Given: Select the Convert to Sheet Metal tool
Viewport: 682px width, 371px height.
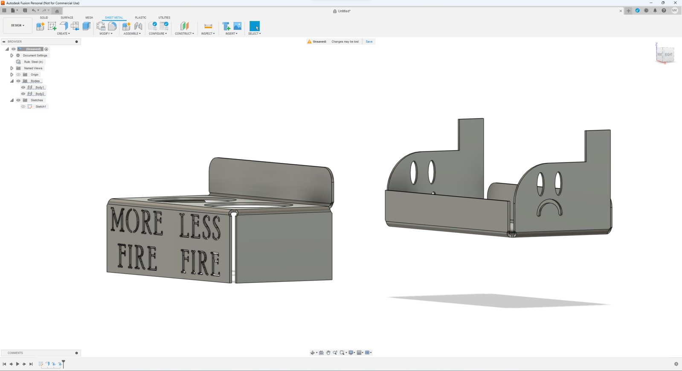Looking at the screenshot, I should coord(112,26).
